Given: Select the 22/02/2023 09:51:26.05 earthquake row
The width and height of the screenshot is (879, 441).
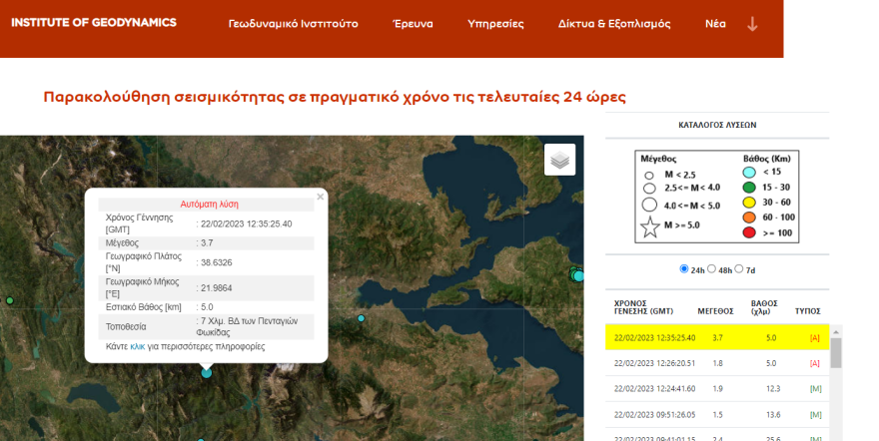Looking at the screenshot, I should (x=717, y=415).
